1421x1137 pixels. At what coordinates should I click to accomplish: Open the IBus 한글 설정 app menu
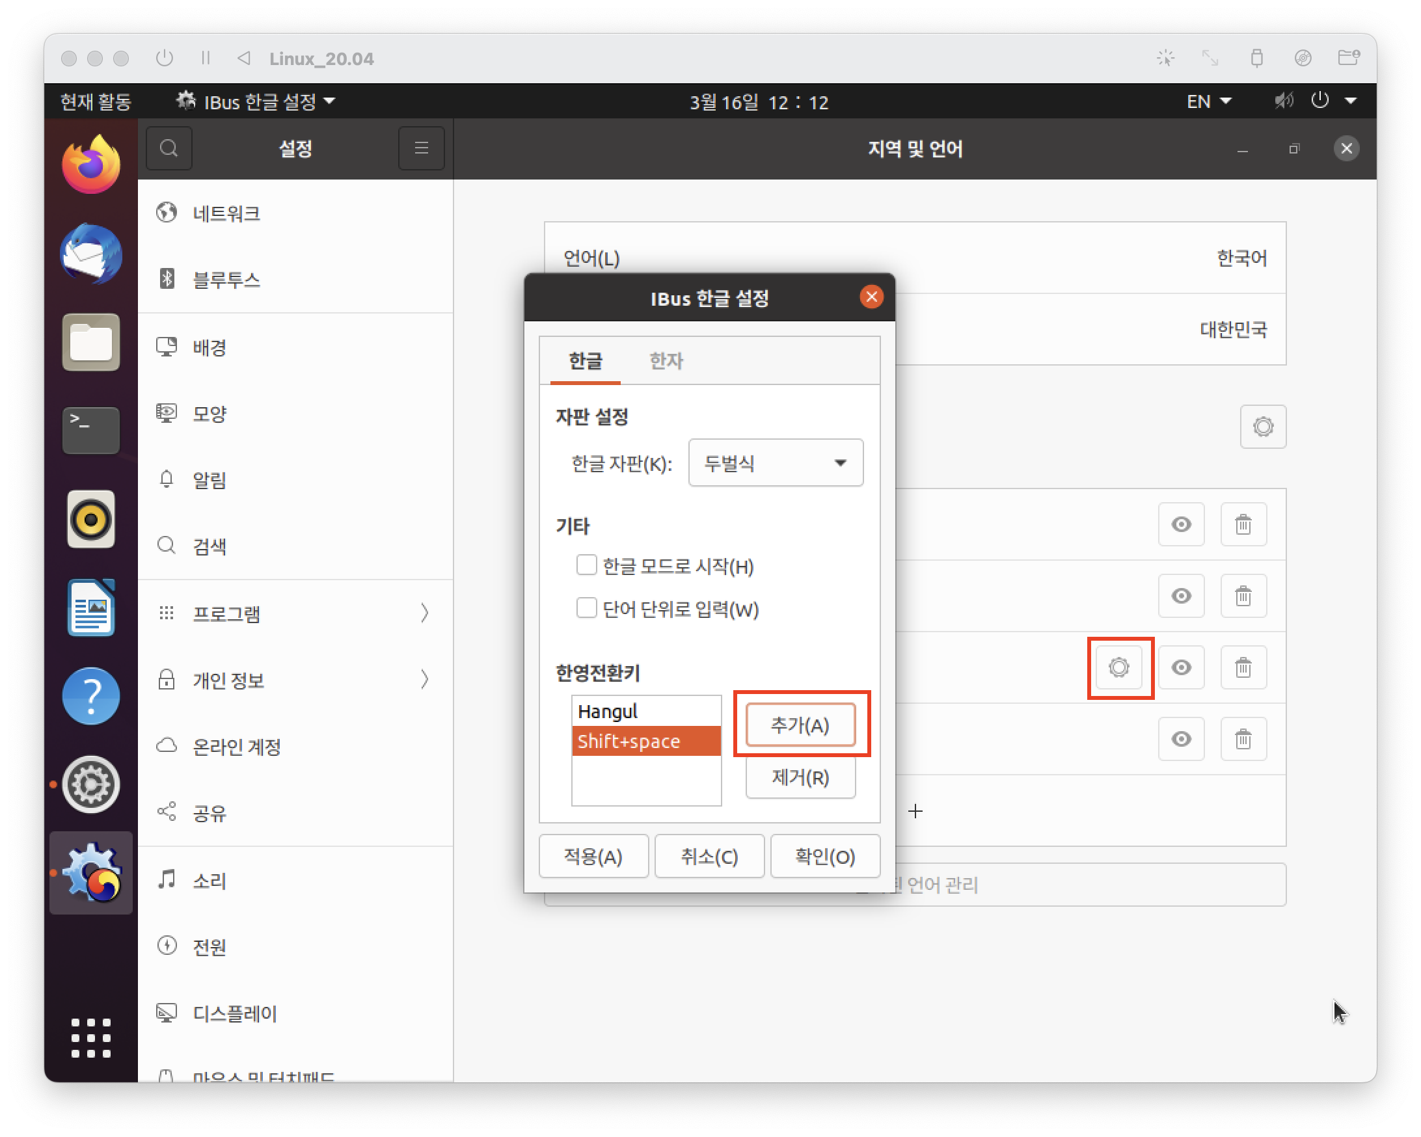point(257,101)
